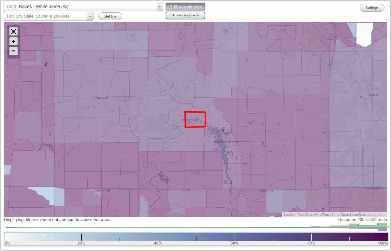Switch to the % change since 2k tab

coord(185,15)
